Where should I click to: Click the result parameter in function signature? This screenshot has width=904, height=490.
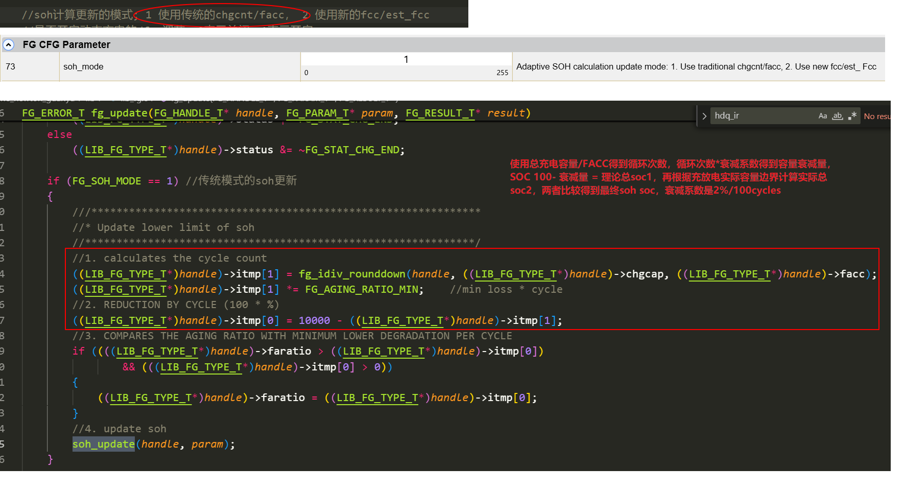506,113
